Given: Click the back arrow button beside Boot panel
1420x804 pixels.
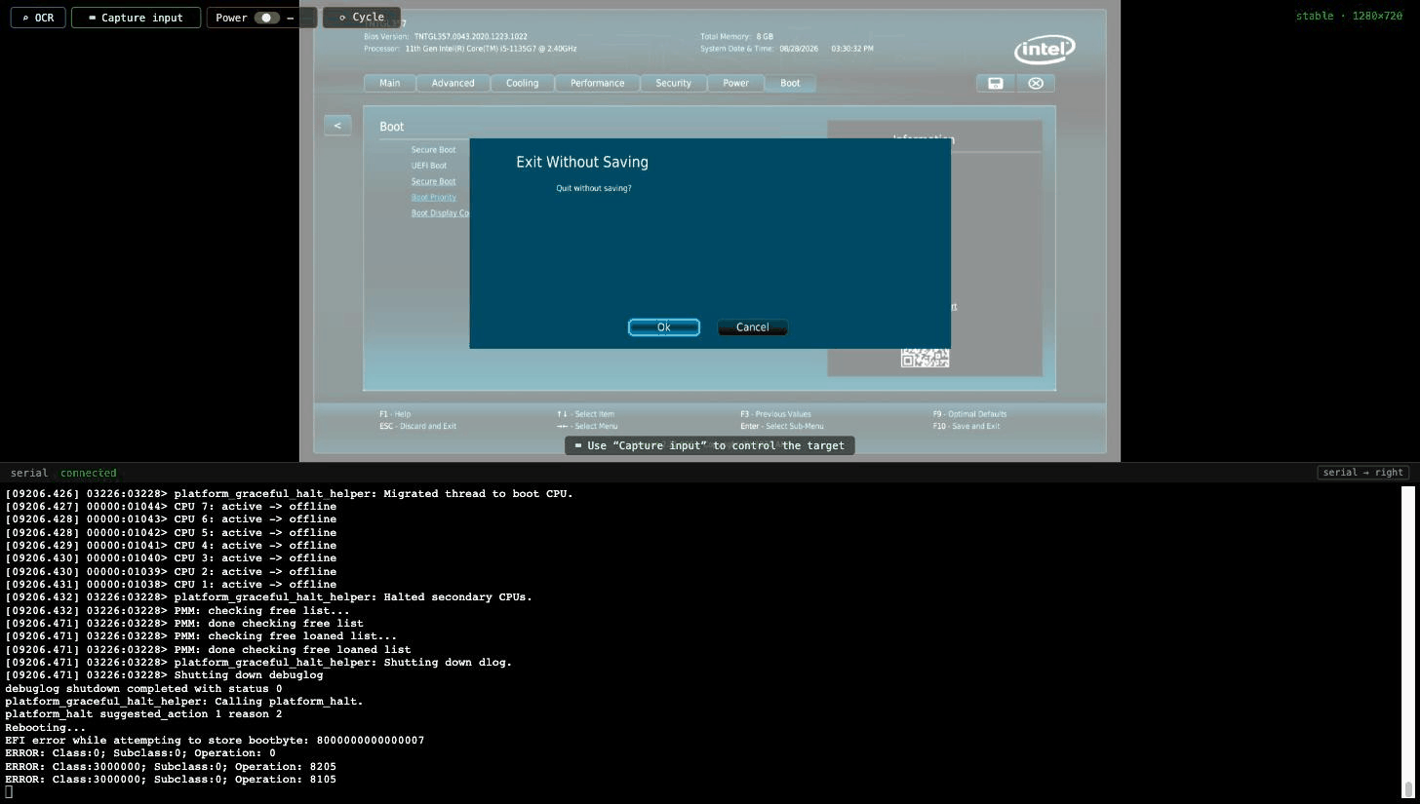Looking at the screenshot, I should (x=337, y=125).
